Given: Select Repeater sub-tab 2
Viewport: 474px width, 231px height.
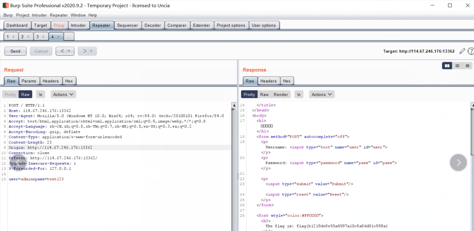Looking at the screenshot, I should click(22, 37).
